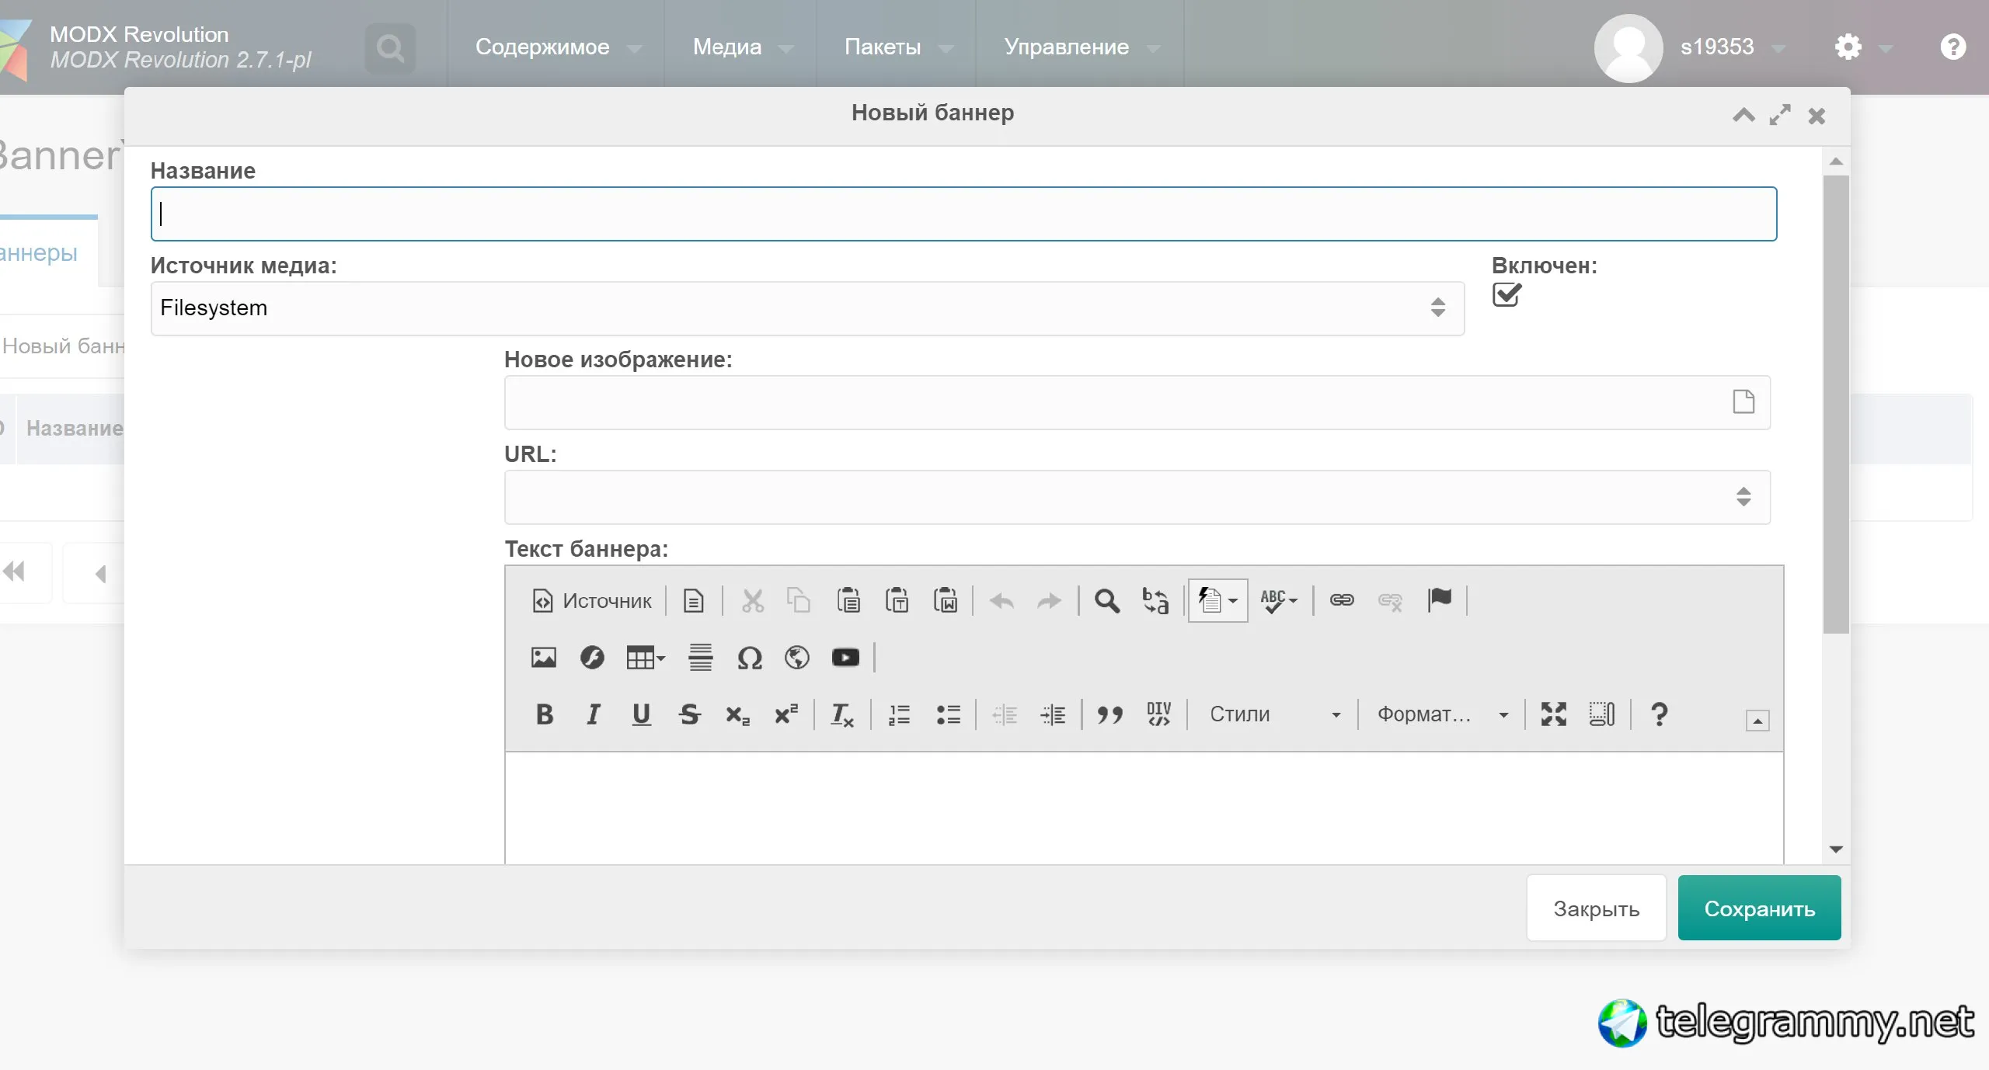The image size is (1989, 1070).
Task: Click the editor About question mark icon
Action: click(x=1659, y=714)
